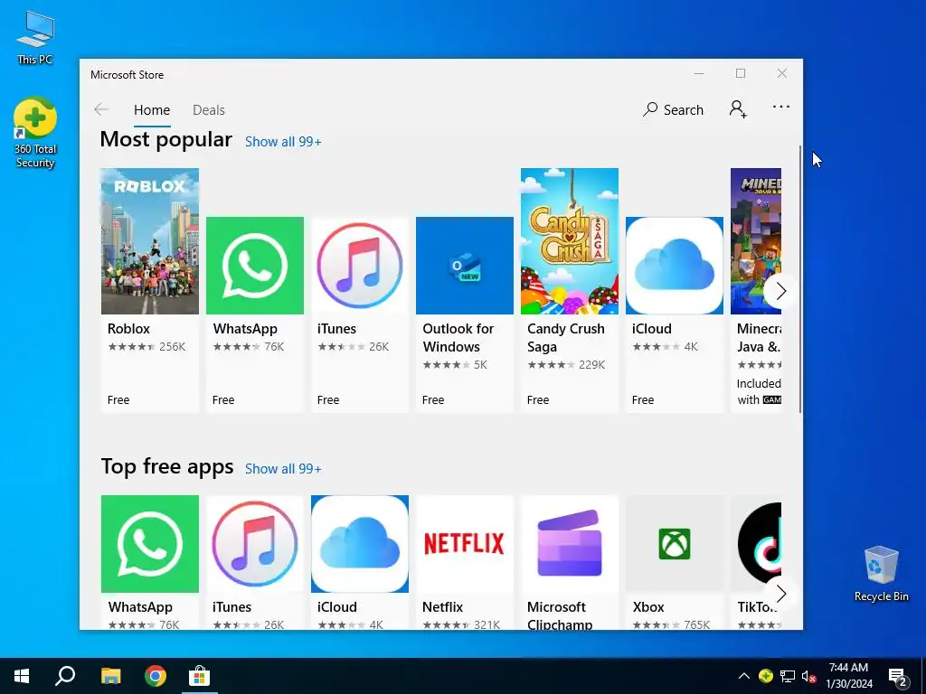Launch Google Chrome from taskbar
The width and height of the screenshot is (926, 694).
click(156, 676)
